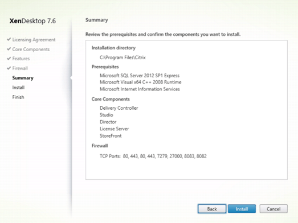Click checkmark beside Core Components step
This screenshot has height=223, width=298.
click(9, 49)
